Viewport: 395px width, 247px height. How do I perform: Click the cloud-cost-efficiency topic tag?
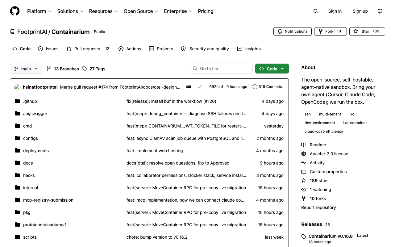pos(324,132)
